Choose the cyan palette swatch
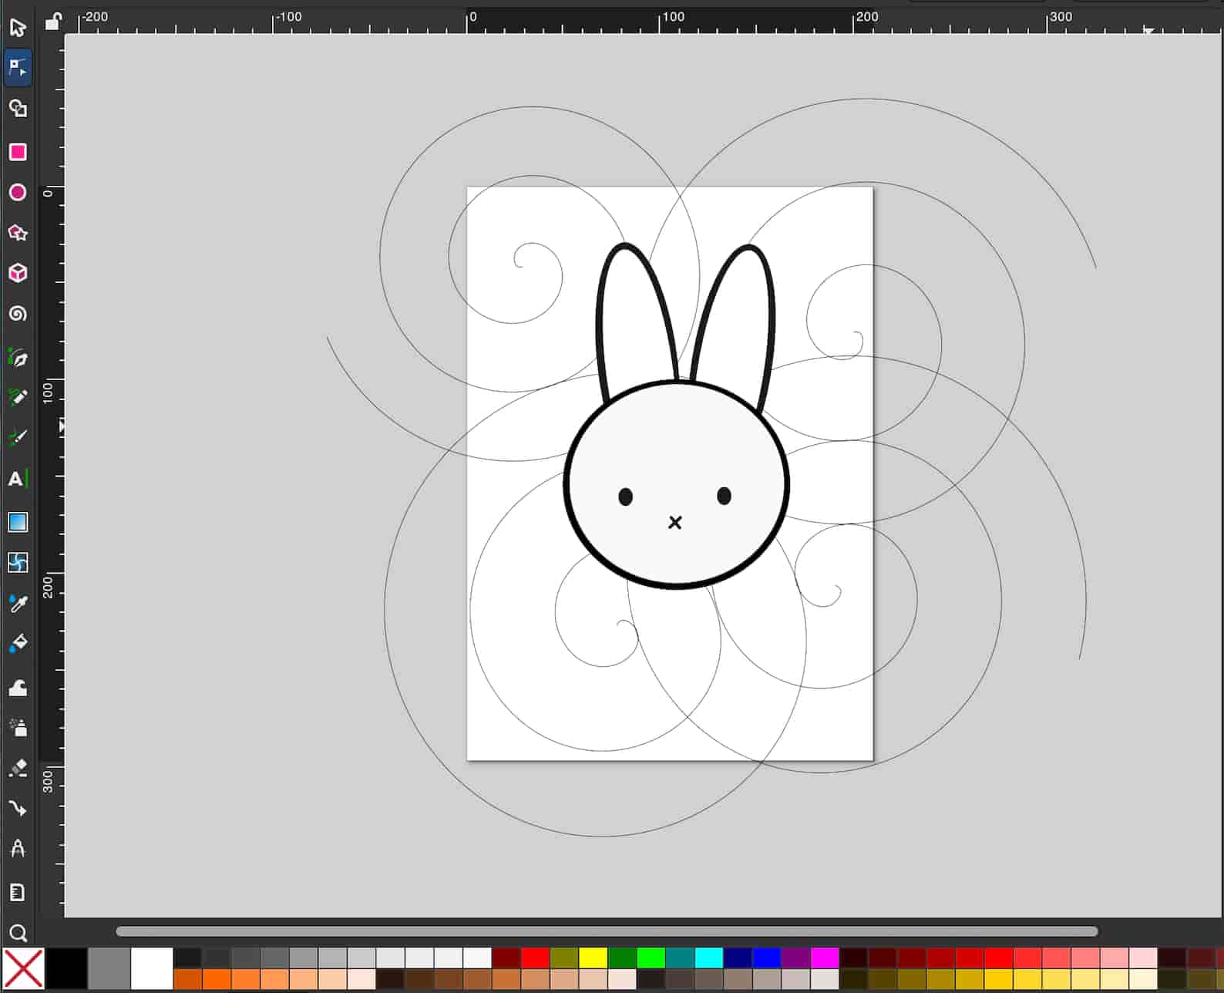1224x993 pixels. coord(708,958)
